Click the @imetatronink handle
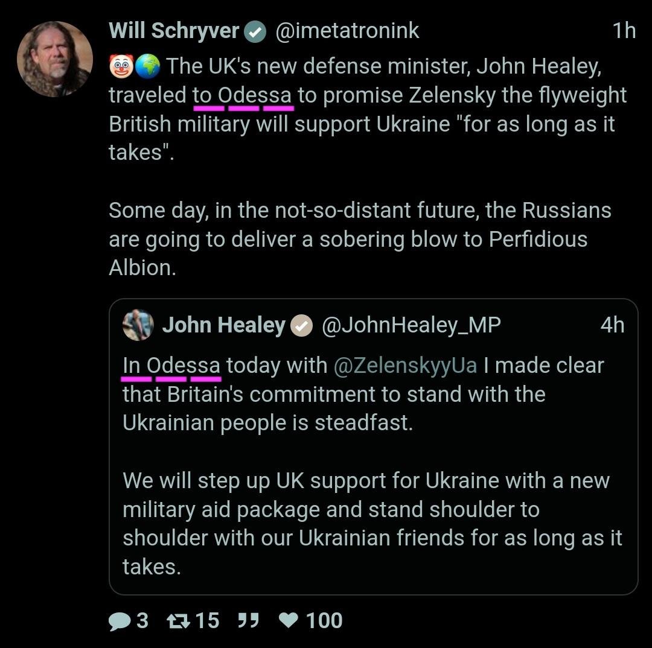The image size is (652, 648). [347, 31]
